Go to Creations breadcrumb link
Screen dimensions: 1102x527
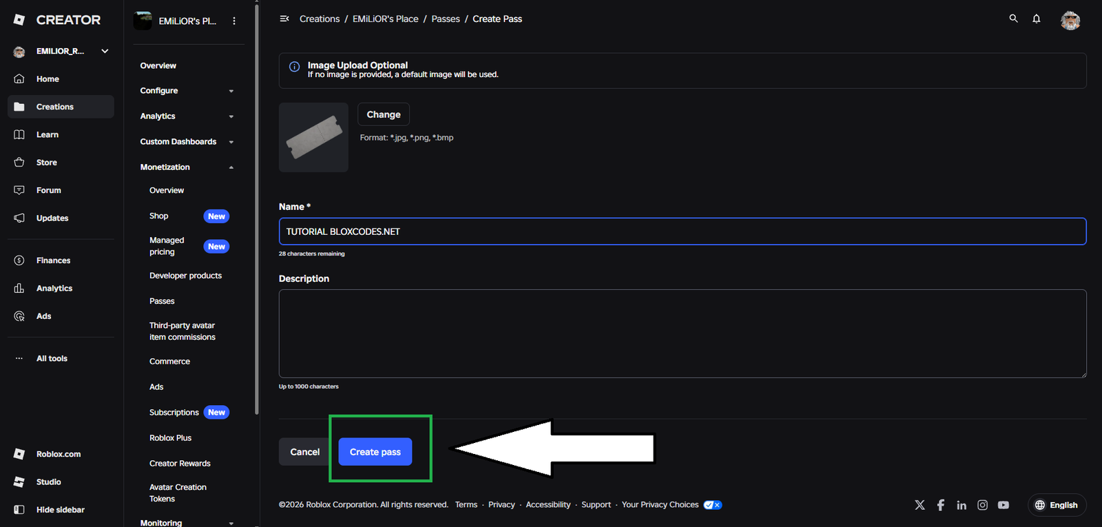pyautogui.click(x=320, y=19)
